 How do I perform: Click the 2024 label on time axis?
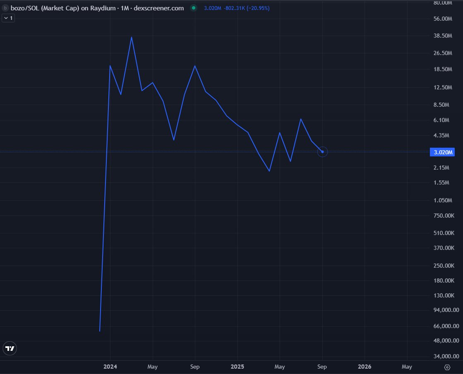[x=110, y=367]
